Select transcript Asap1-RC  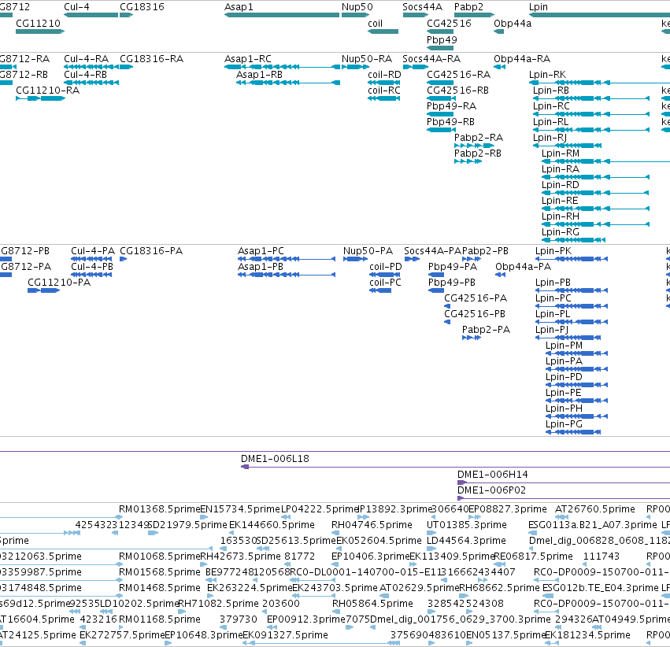coord(282,67)
